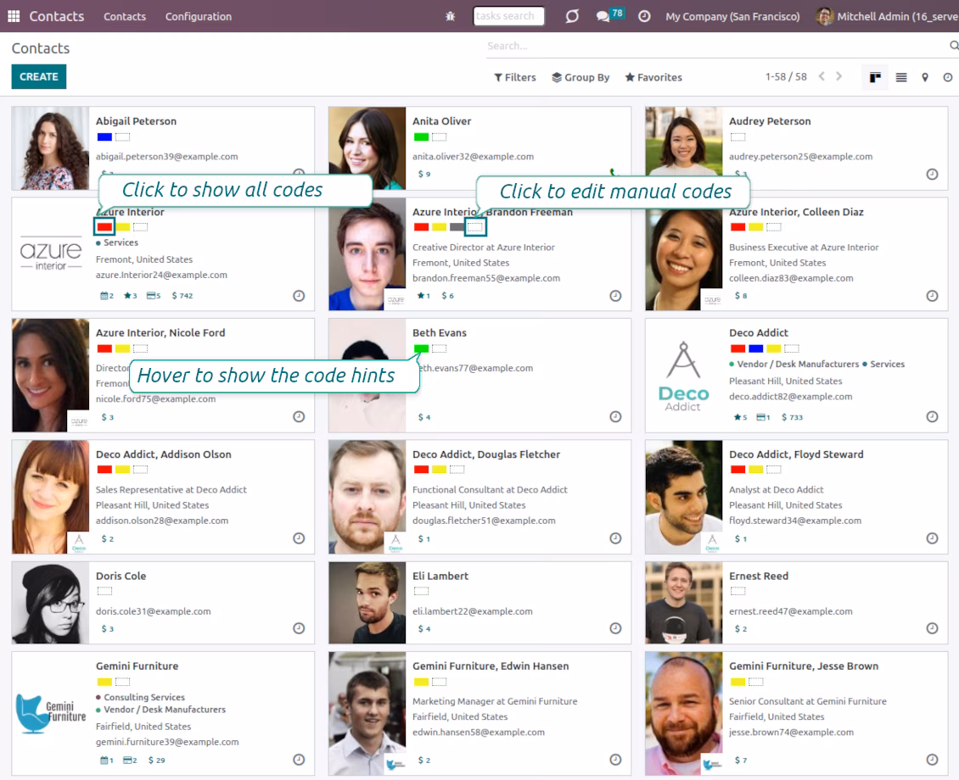This screenshot has height=780, width=959.
Task: Click the $ 733 figure on Deco Addict
Action: [792, 417]
